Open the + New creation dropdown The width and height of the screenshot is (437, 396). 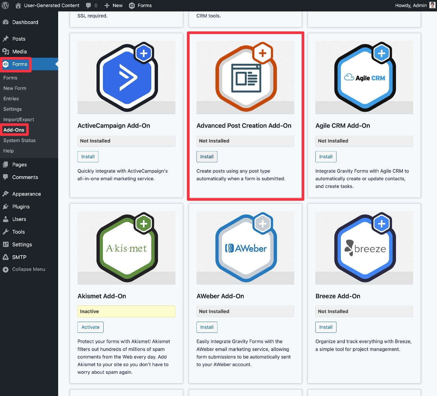(x=113, y=5)
